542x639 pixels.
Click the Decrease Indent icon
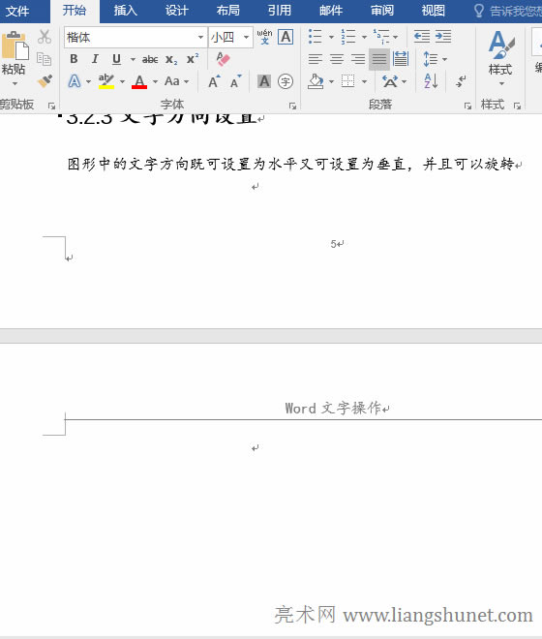(x=422, y=37)
